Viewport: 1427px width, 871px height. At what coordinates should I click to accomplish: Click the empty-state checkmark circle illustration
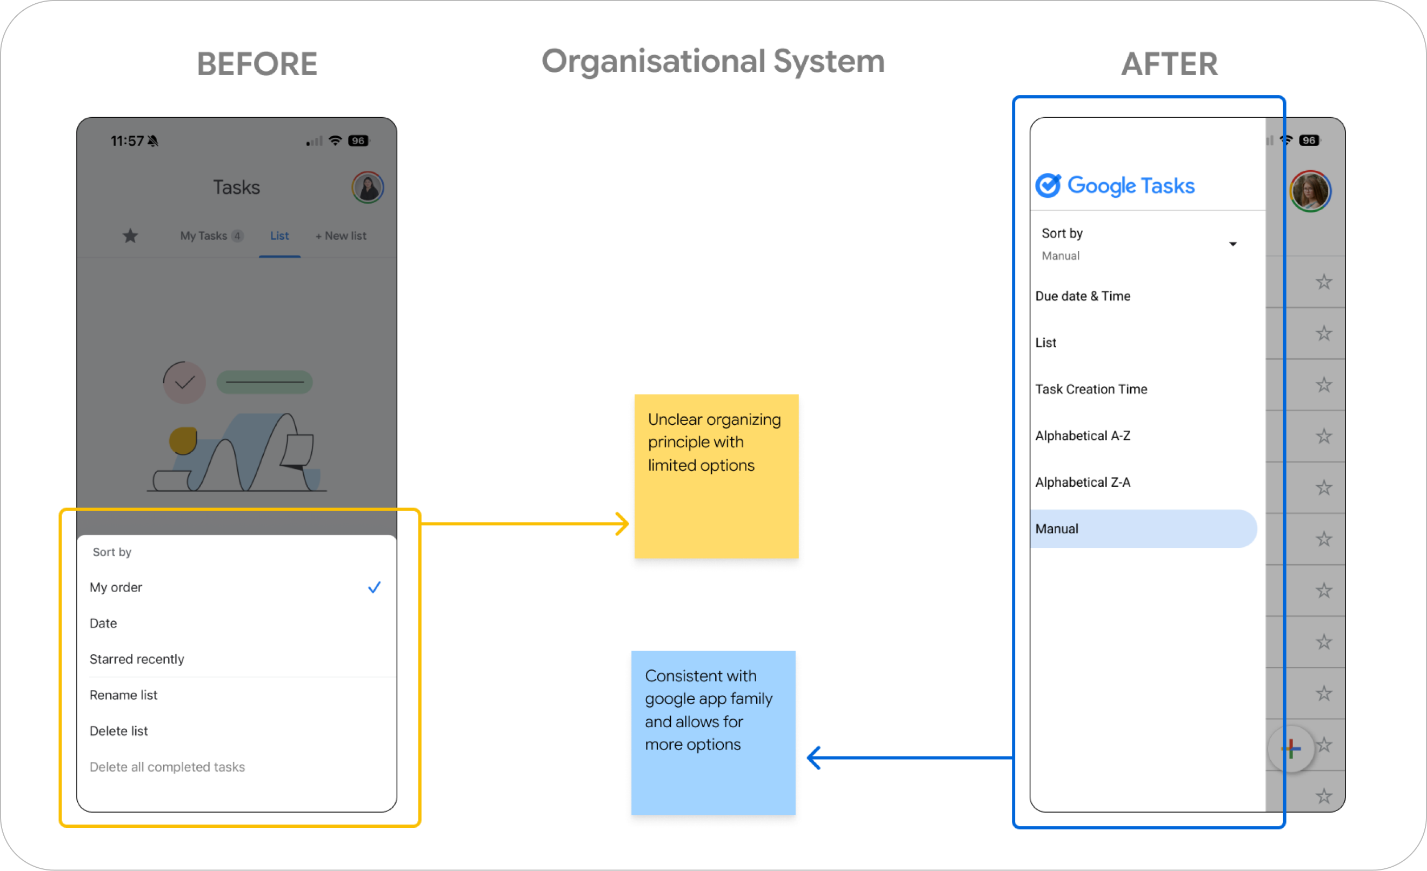click(x=184, y=383)
